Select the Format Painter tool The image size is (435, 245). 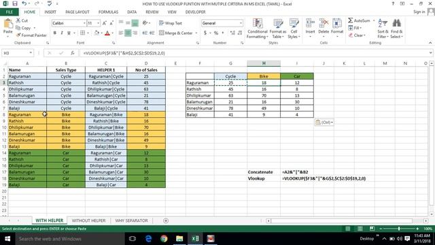coord(31,35)
